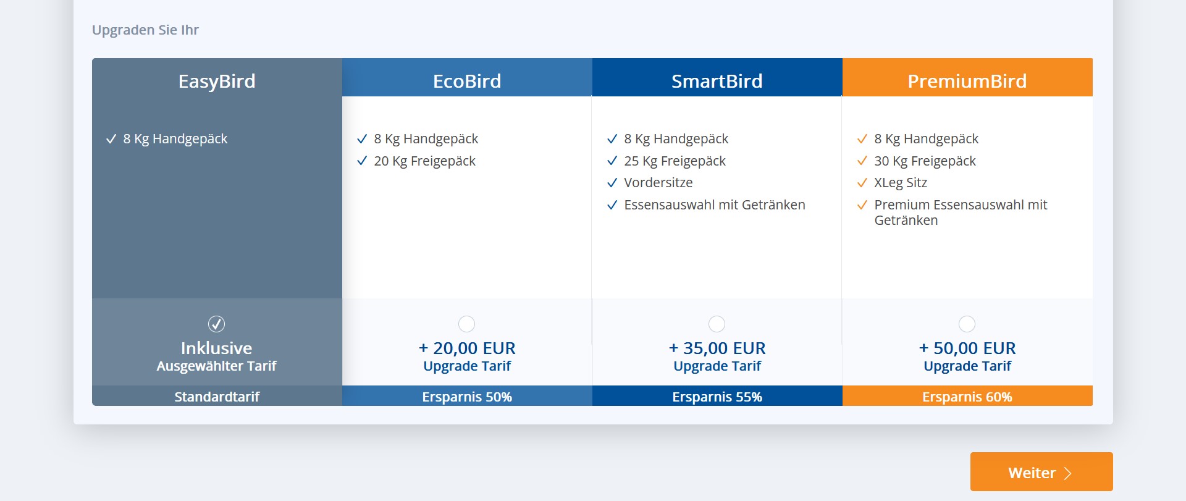This screenshot has height=501, width=1186.
Task: Click the checkmark beside Vordersitze
Action: point(612,183)
